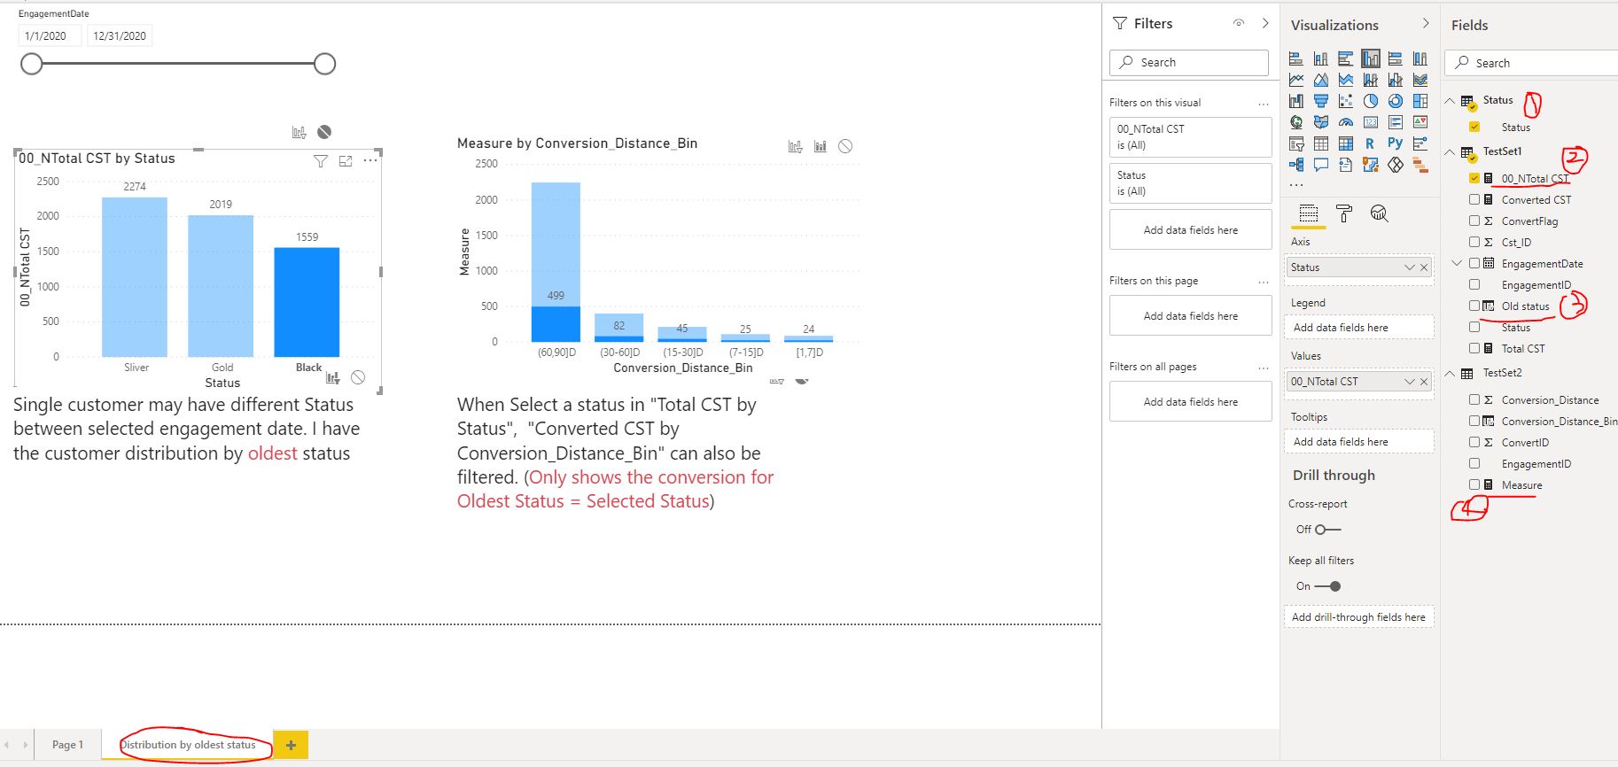
Task: Turn off Keep all filters
Action: coord(1327,586)
